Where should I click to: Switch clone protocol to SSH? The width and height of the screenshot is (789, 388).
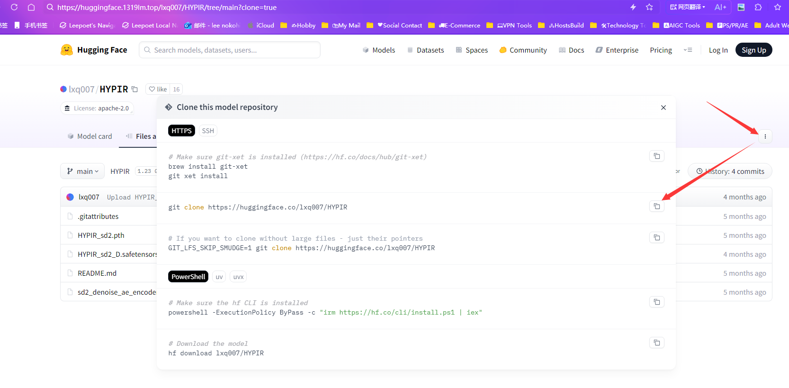click(208, 131)
